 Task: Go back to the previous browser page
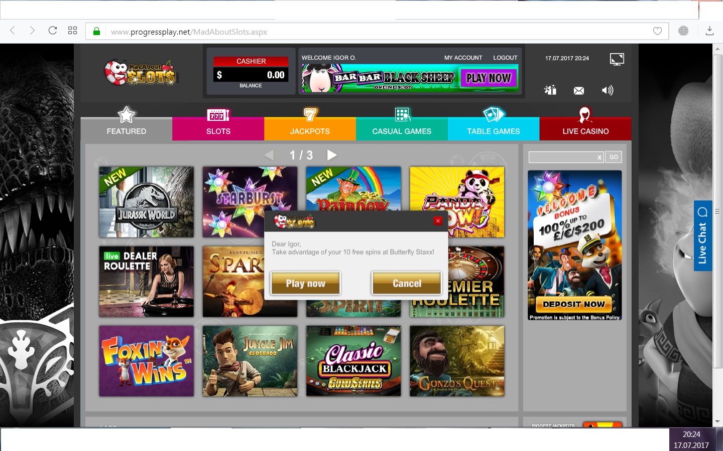13,31
